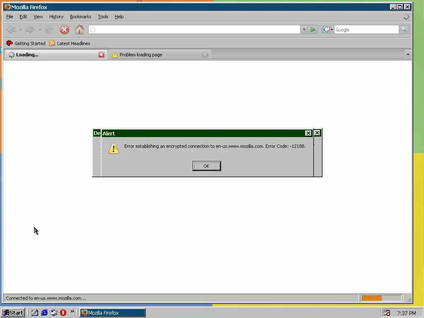Click the Back arrow navigation button
Screen dimensions: 424x318
coord(11,29)
